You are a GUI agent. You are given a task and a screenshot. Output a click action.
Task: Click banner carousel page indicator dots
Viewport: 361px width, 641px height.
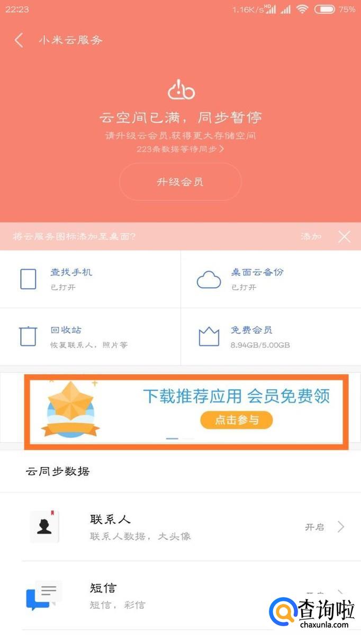pos(180,438)
